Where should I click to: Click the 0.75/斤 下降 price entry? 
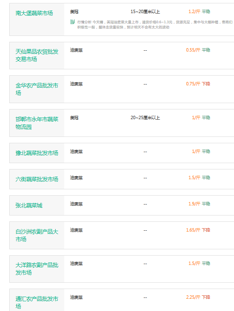pos(198,84)
